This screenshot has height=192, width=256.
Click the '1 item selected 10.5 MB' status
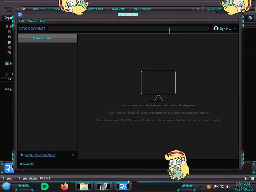click(34, 178)
